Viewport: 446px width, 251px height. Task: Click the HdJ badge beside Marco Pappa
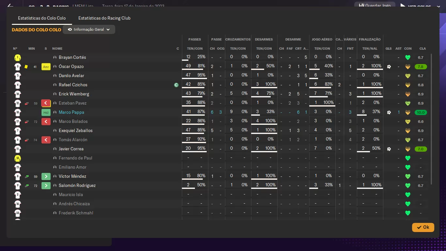pyautogui.click(x=46, y=112)
